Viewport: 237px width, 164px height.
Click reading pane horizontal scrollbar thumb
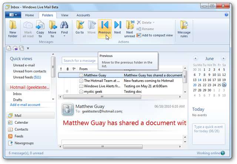[103, 147]
